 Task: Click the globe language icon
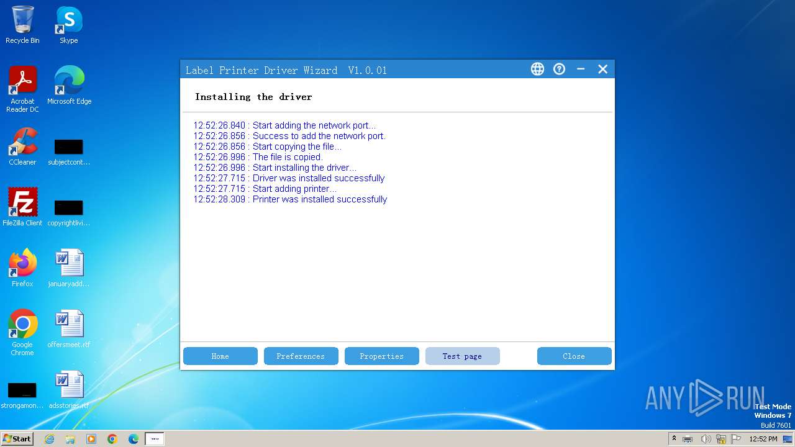(x=537, y=69)
